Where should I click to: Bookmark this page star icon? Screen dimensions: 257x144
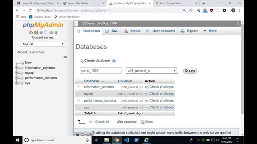pyautogui.click(x=190, y=10)
